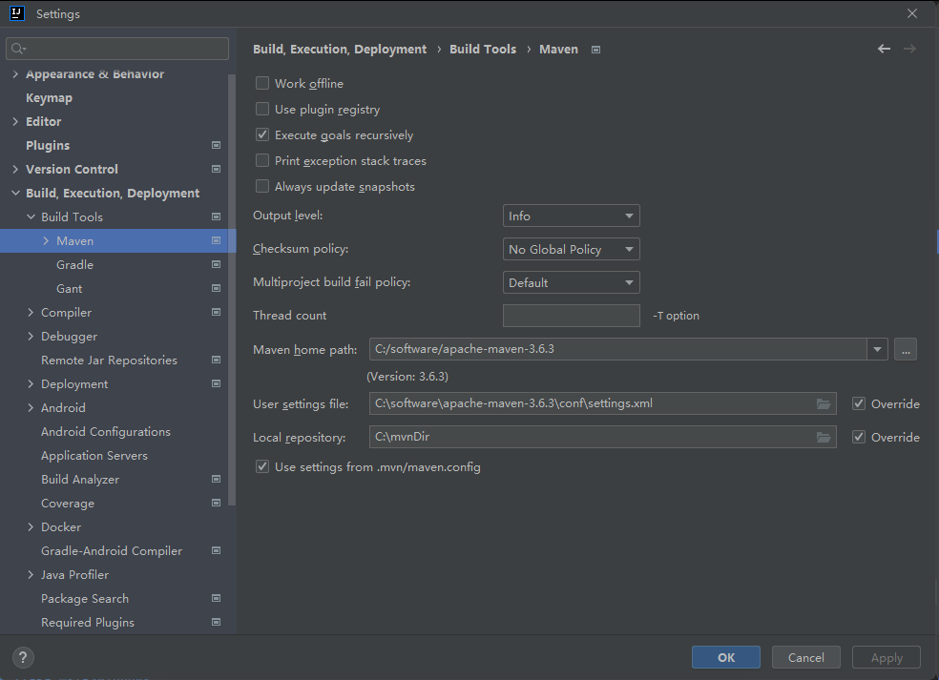
Task: Click Build, Execution, Deployment breadcrumb
Action: [x=340, y=49]
